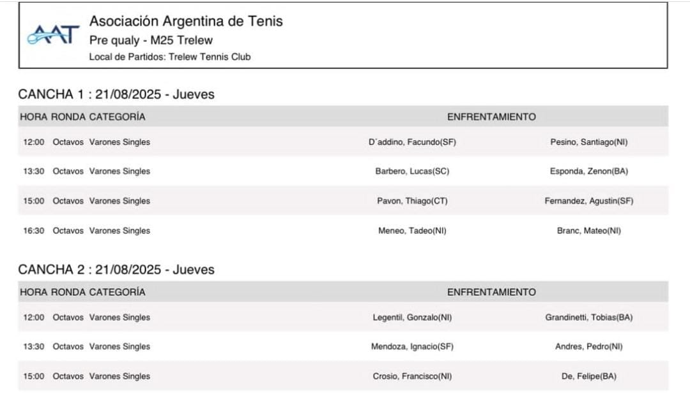The width and height of the screenshot is (690, 401).
Task: Select Fernandez, Agustin(SF) name
Action: pos(589,201)
